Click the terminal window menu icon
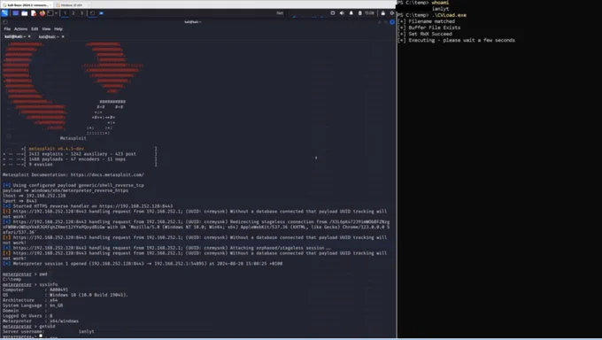Image resolution: width=602 pixels, height=340 pixels. pos(5,22)
